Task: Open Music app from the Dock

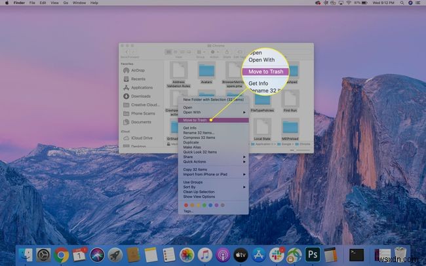Action: [205, 255]
